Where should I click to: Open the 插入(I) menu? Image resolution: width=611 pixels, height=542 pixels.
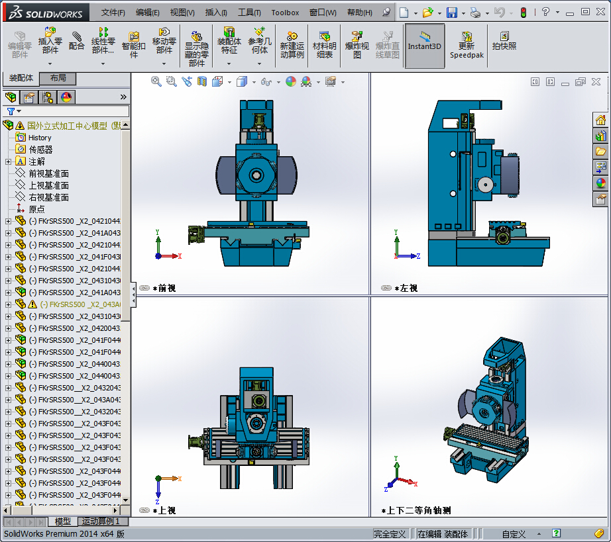[x=216, y=13]
